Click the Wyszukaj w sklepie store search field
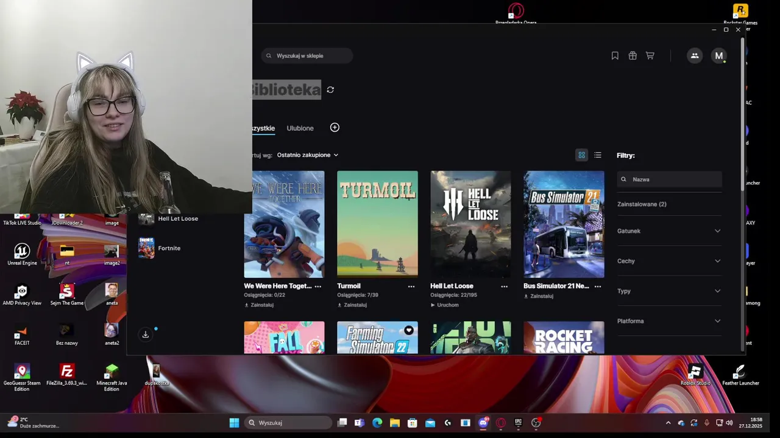The width and height of the screenshot is (780, 438). [307, 56]
